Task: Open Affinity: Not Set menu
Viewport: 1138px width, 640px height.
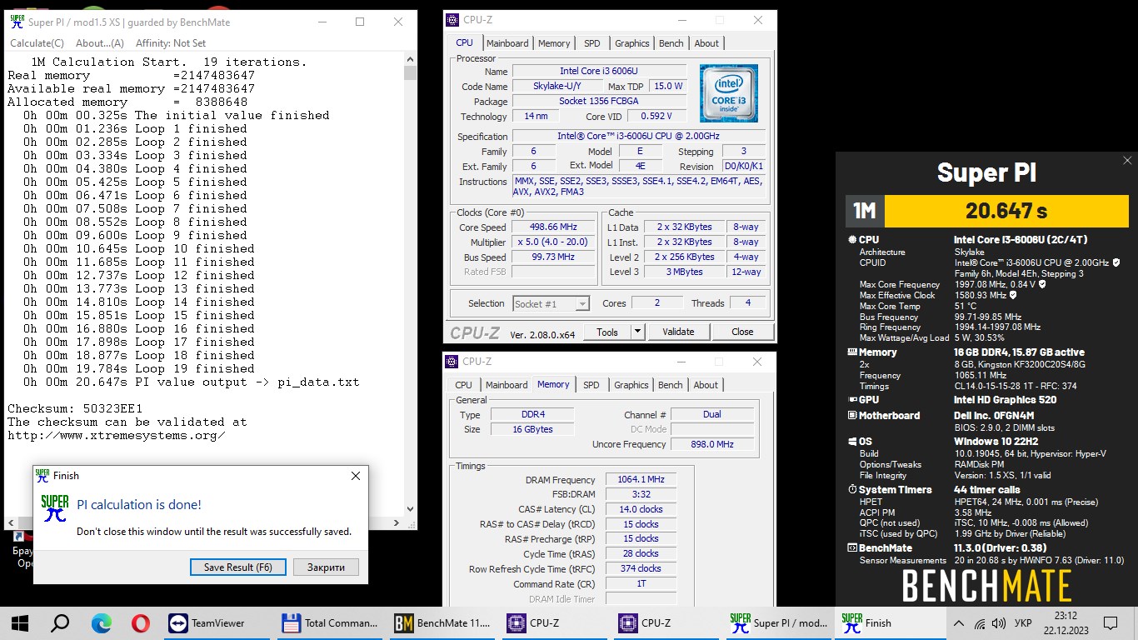Action: click(171, 43)
